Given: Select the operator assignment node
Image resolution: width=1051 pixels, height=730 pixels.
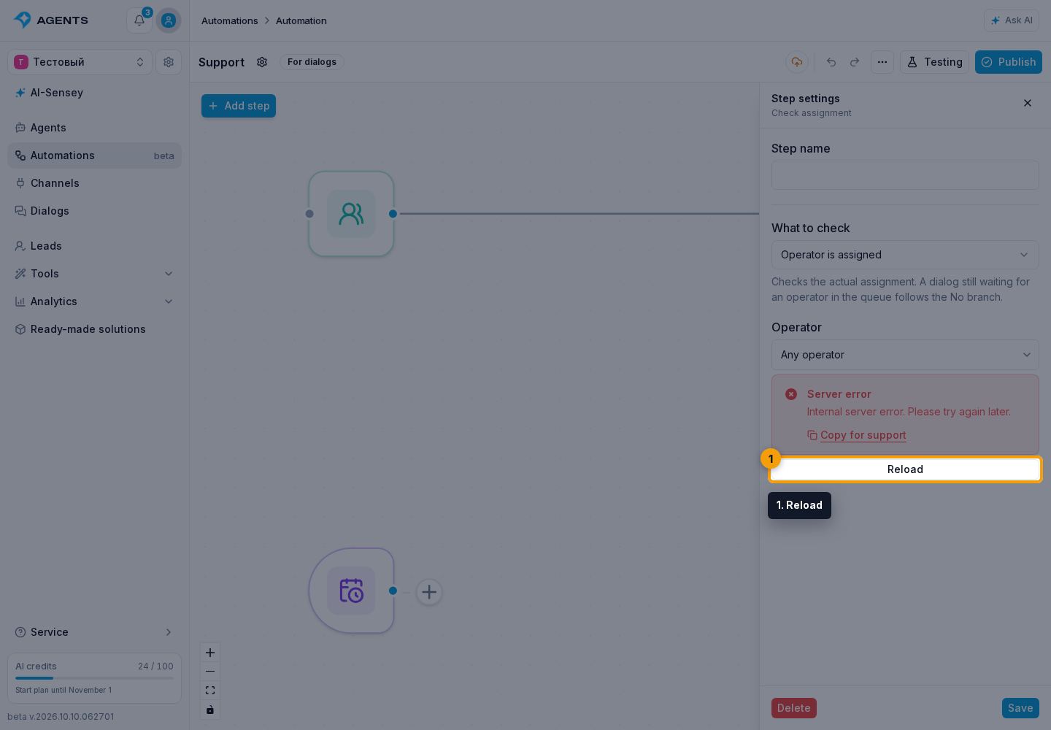Looking at the screenshot, I should pos(351,214).
